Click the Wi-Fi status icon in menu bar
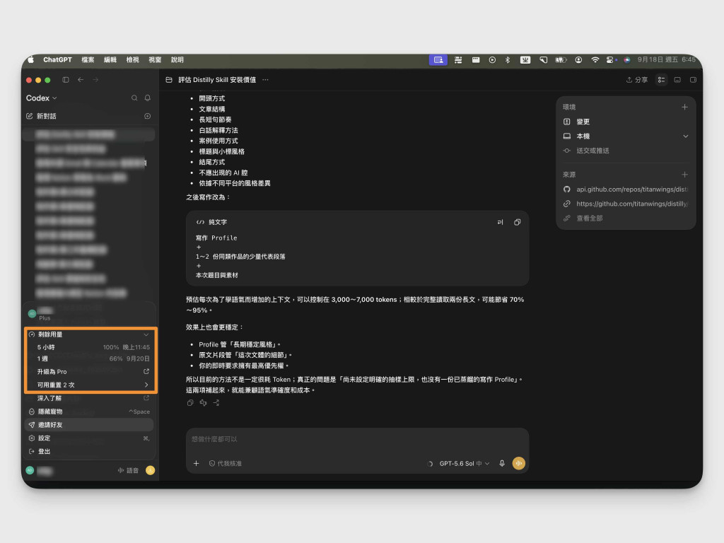 click(595, 60)
